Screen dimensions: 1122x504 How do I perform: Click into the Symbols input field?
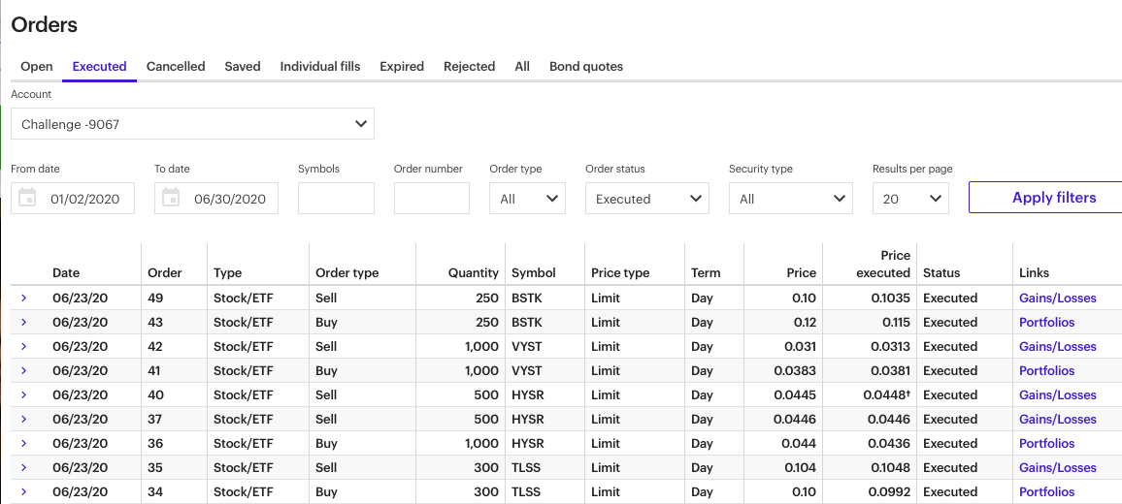(336, 199)
